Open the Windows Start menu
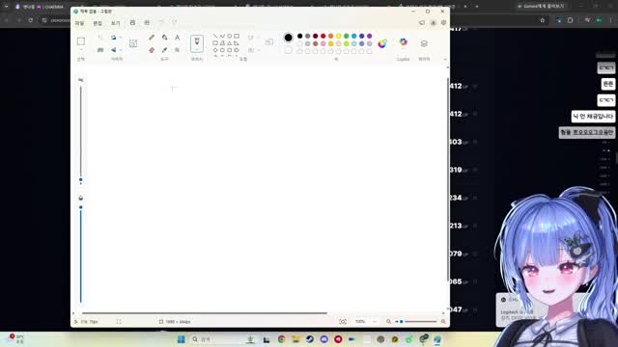Screen dimensions: 618x347 coord(182,339)
